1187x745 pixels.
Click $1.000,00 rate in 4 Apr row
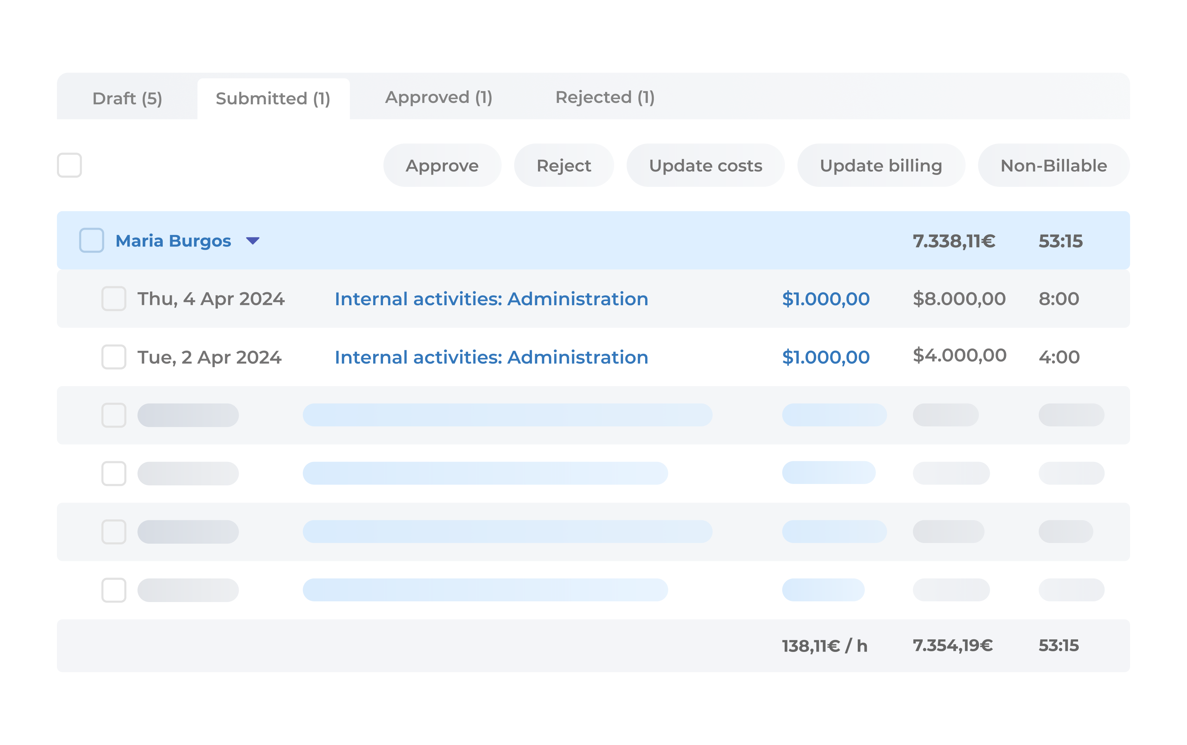click(x=826, y=299)
